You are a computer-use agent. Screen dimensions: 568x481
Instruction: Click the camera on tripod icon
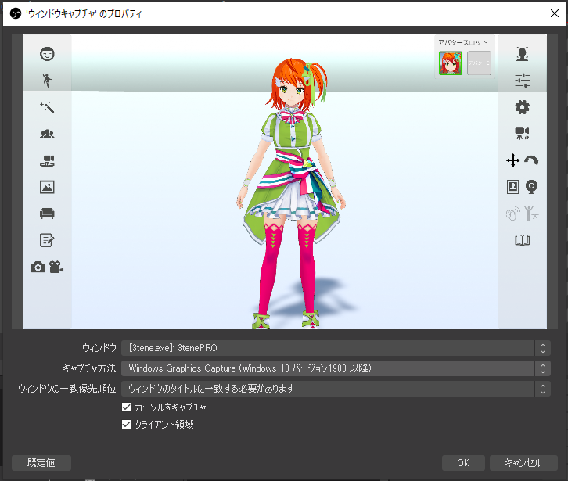(523, 134)
